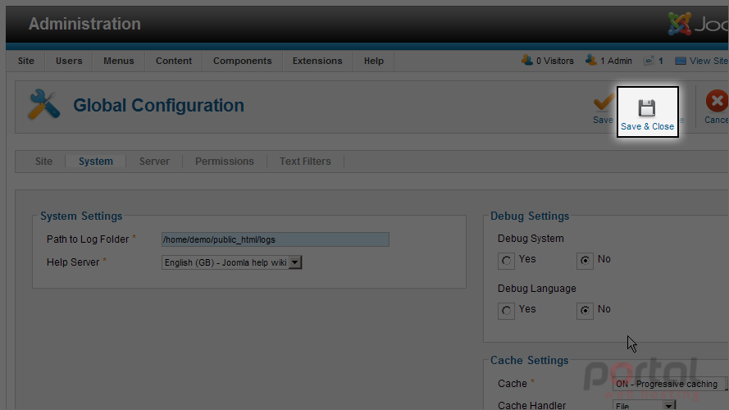Click the Administration header title
The height and width of the screenshot is (410, 729).
84,24
